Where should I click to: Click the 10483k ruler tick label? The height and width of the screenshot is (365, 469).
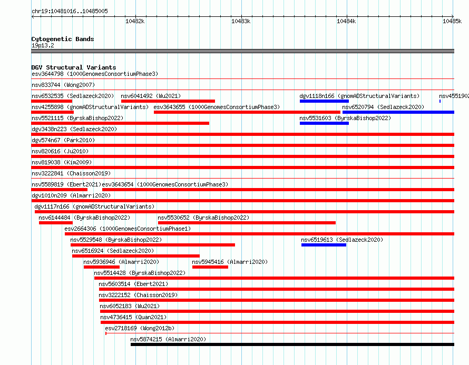coord(241,21)
